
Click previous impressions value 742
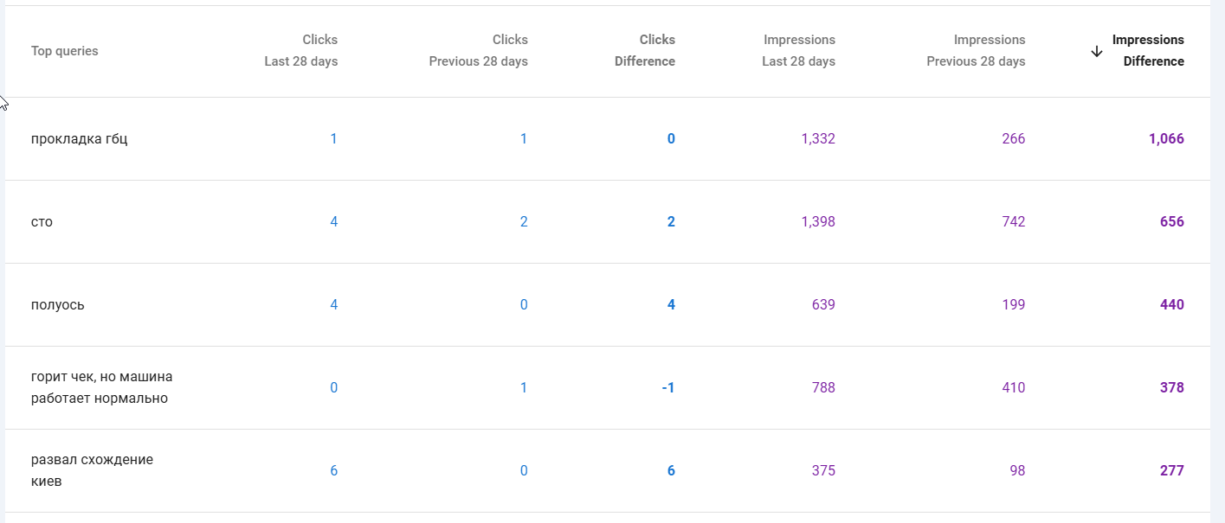tap(1014, 222)
